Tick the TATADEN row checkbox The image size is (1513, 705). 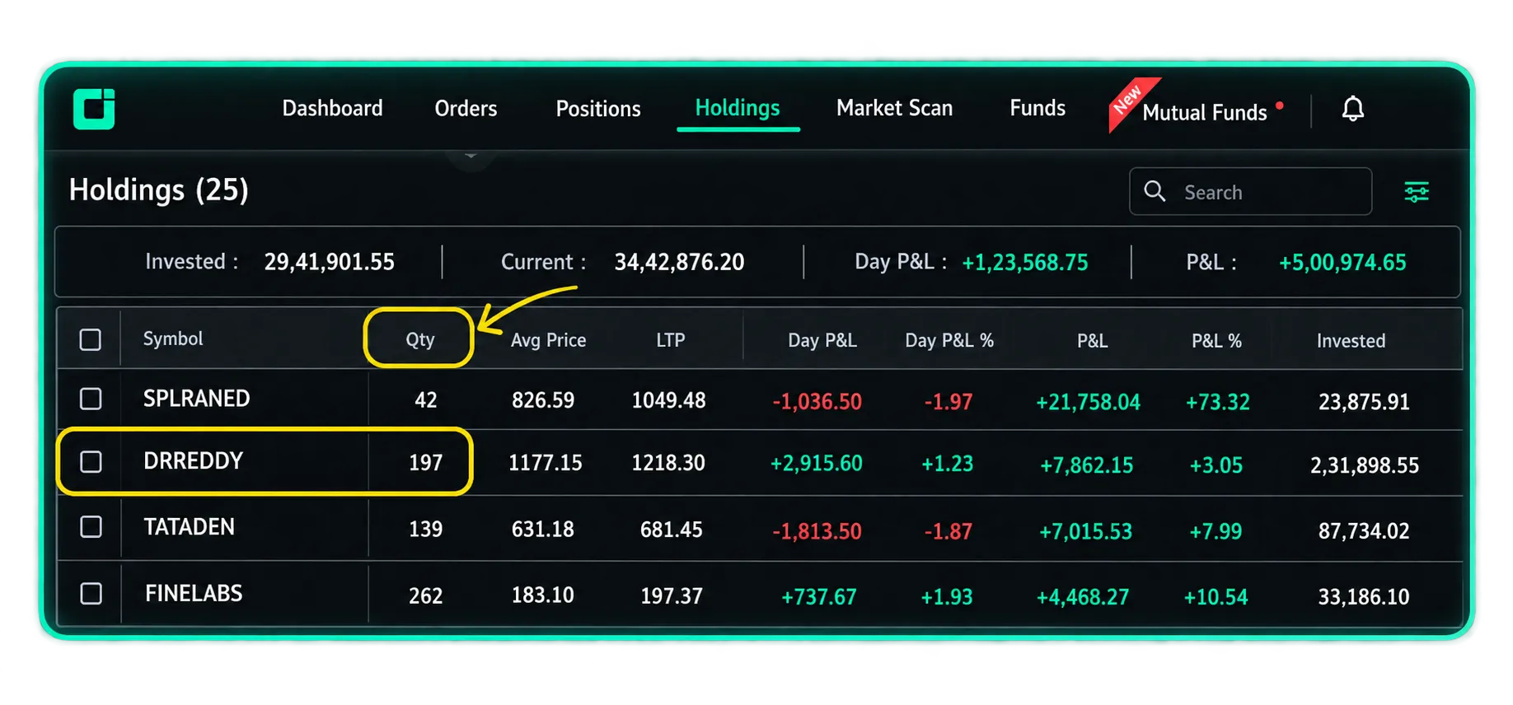click(91, 527)
